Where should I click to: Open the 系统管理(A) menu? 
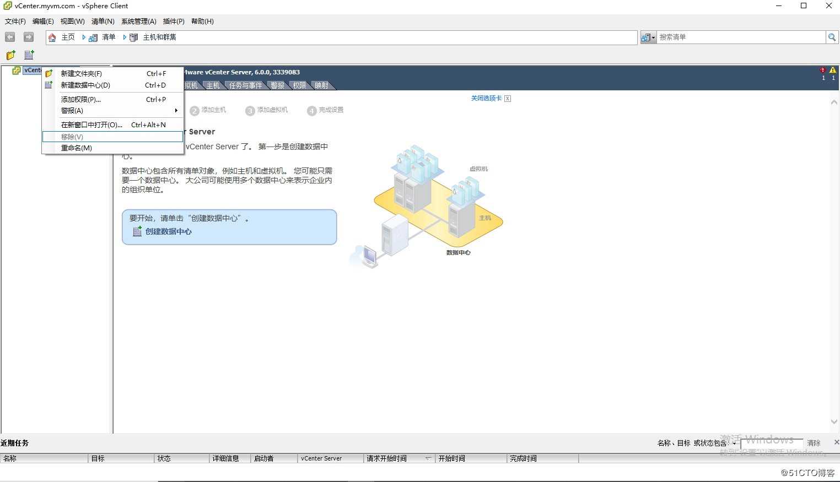point(139,21)
